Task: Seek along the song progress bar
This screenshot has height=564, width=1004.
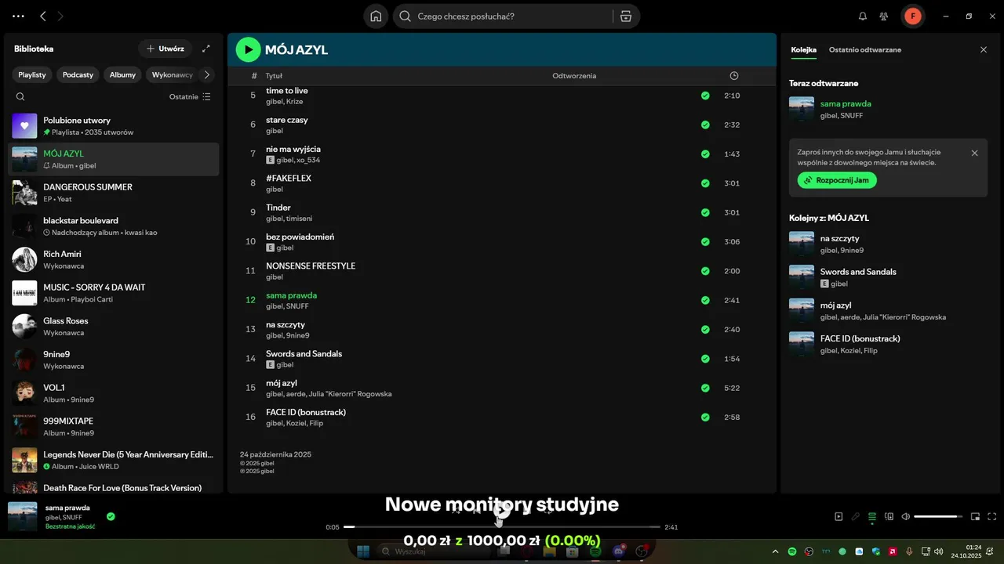Action: tap(502, 527)
